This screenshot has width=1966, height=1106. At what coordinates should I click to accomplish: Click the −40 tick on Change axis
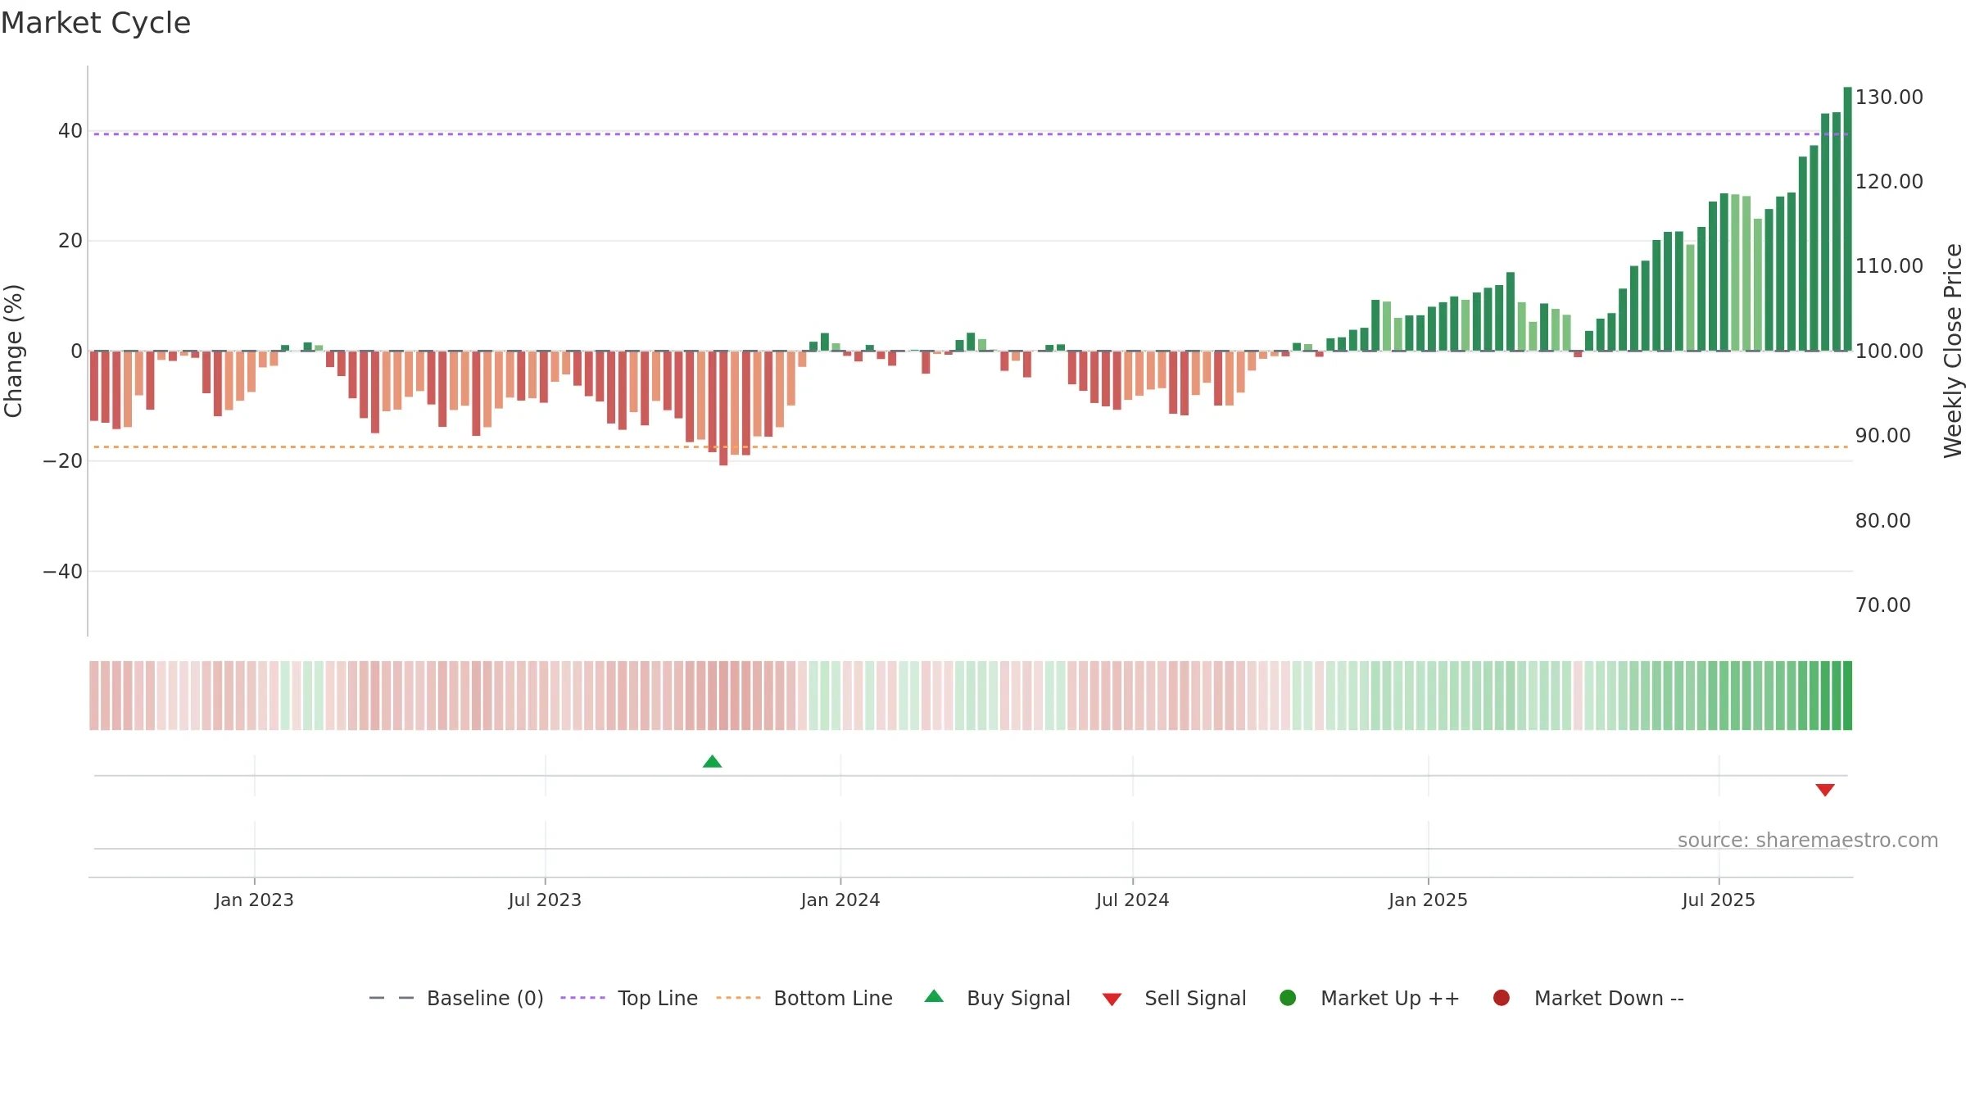coord(63,571)
